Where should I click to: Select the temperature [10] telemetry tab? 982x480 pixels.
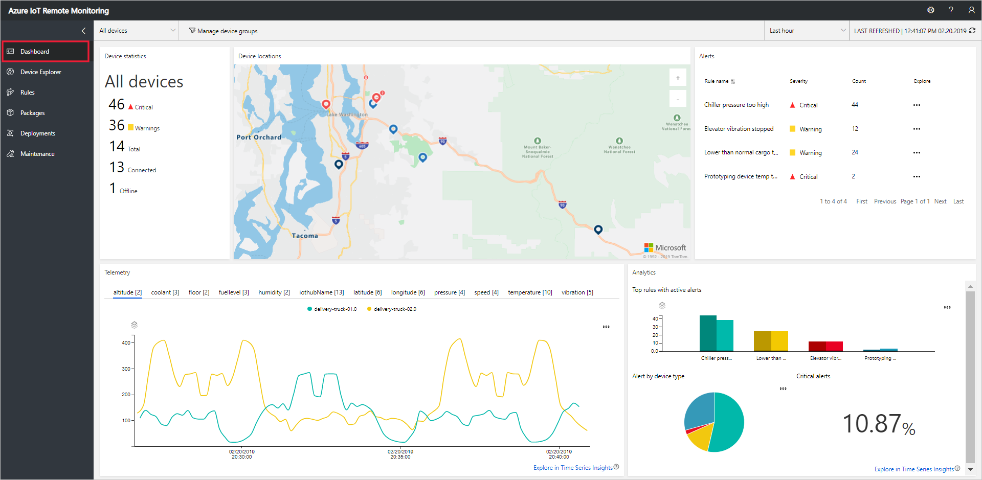click(530, 292)
